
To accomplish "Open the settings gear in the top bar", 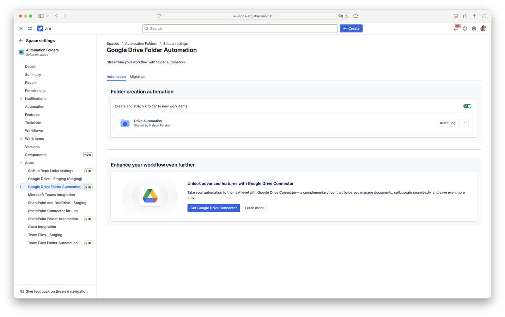I will 474,29.
